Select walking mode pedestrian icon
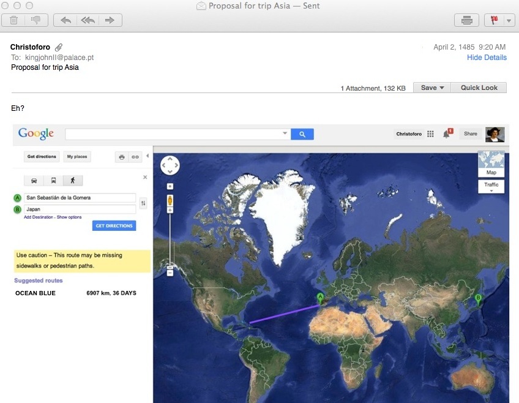The height and width of the screenshot is (403, 519). (x=73, y=181)
